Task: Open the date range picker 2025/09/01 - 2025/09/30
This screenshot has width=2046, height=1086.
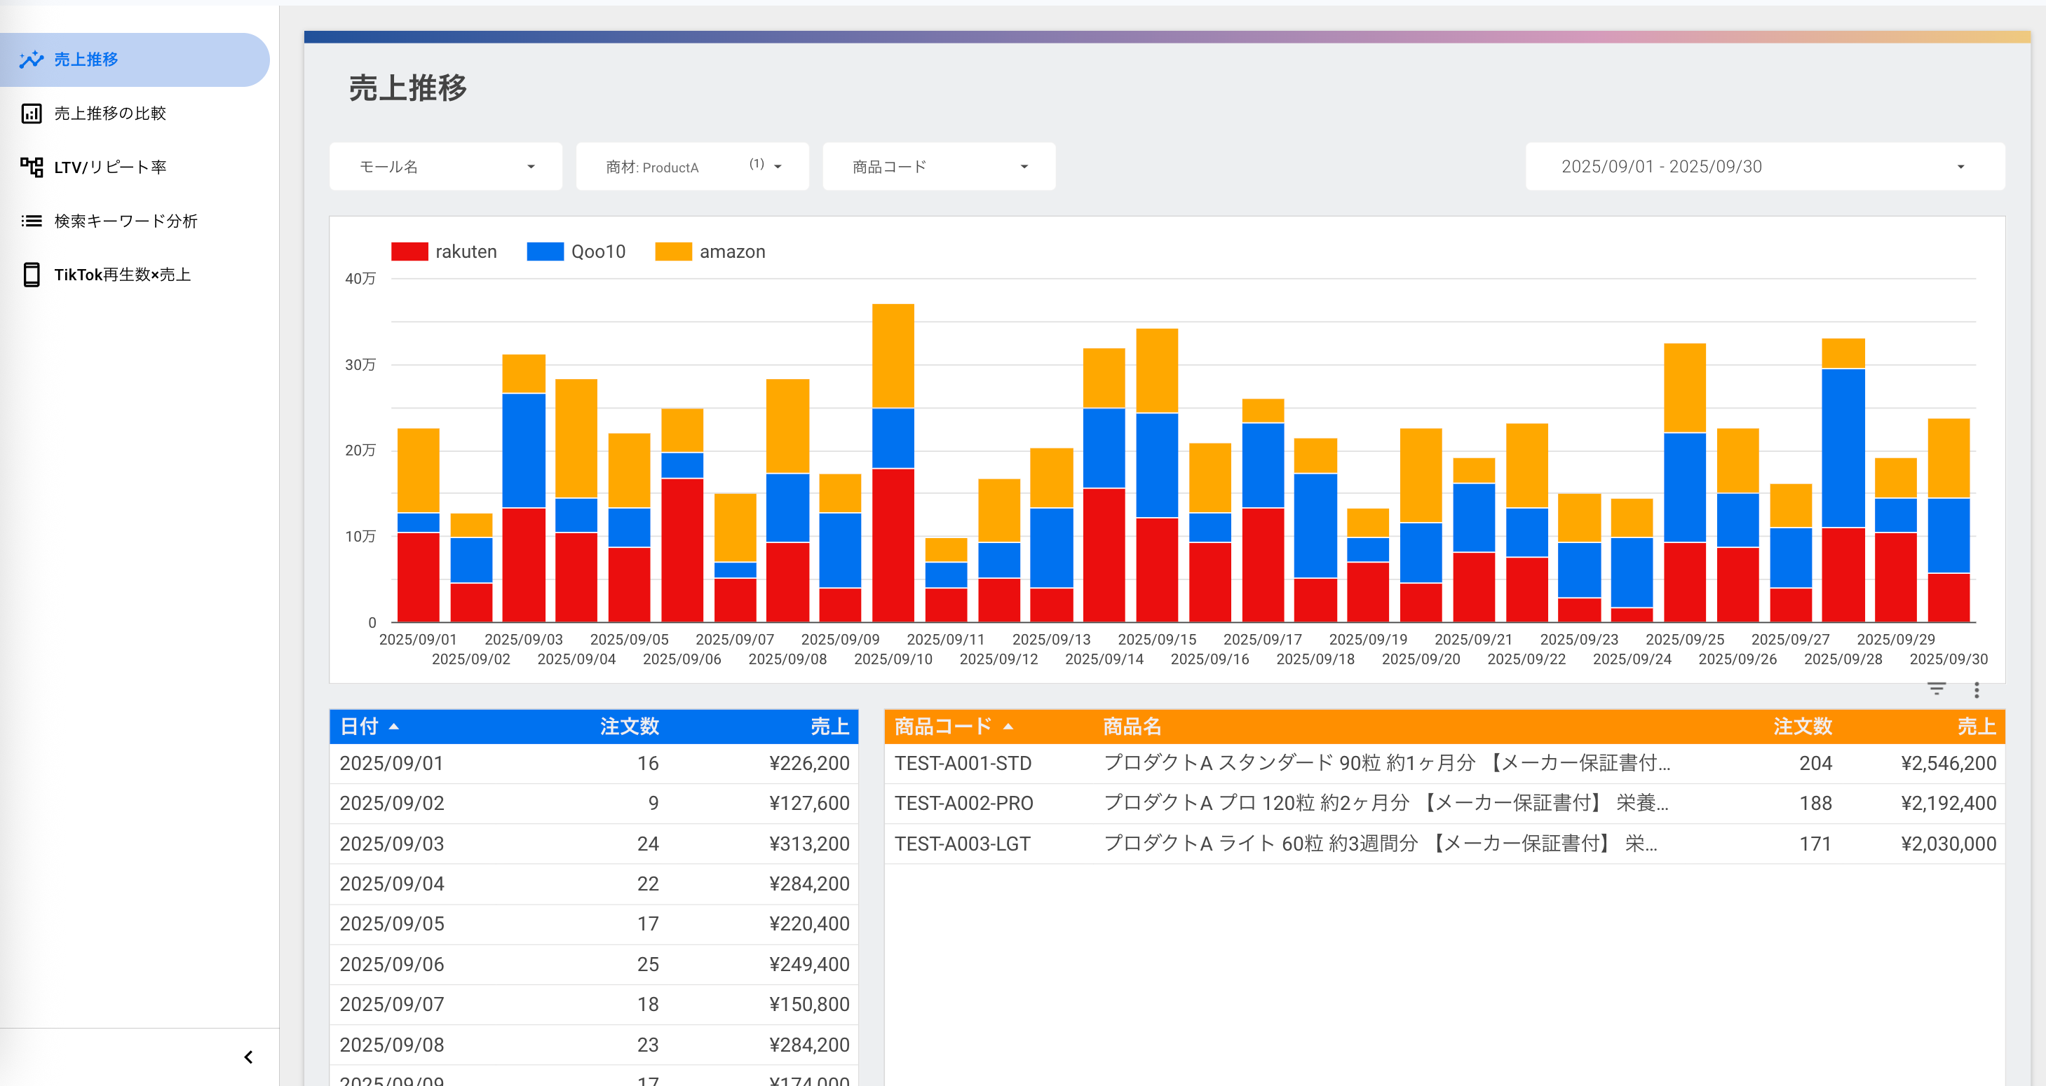Action: [x=1764, y=167]
